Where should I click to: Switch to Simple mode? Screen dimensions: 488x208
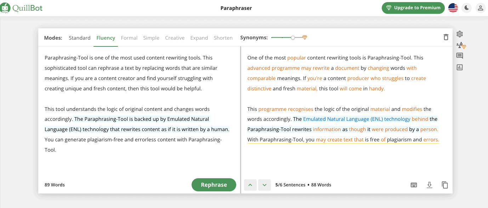[x=151, y=38]
